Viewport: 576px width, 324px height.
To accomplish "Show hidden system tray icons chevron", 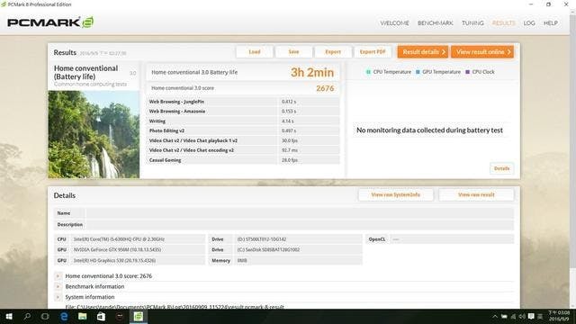I will (x=495, y=316).
